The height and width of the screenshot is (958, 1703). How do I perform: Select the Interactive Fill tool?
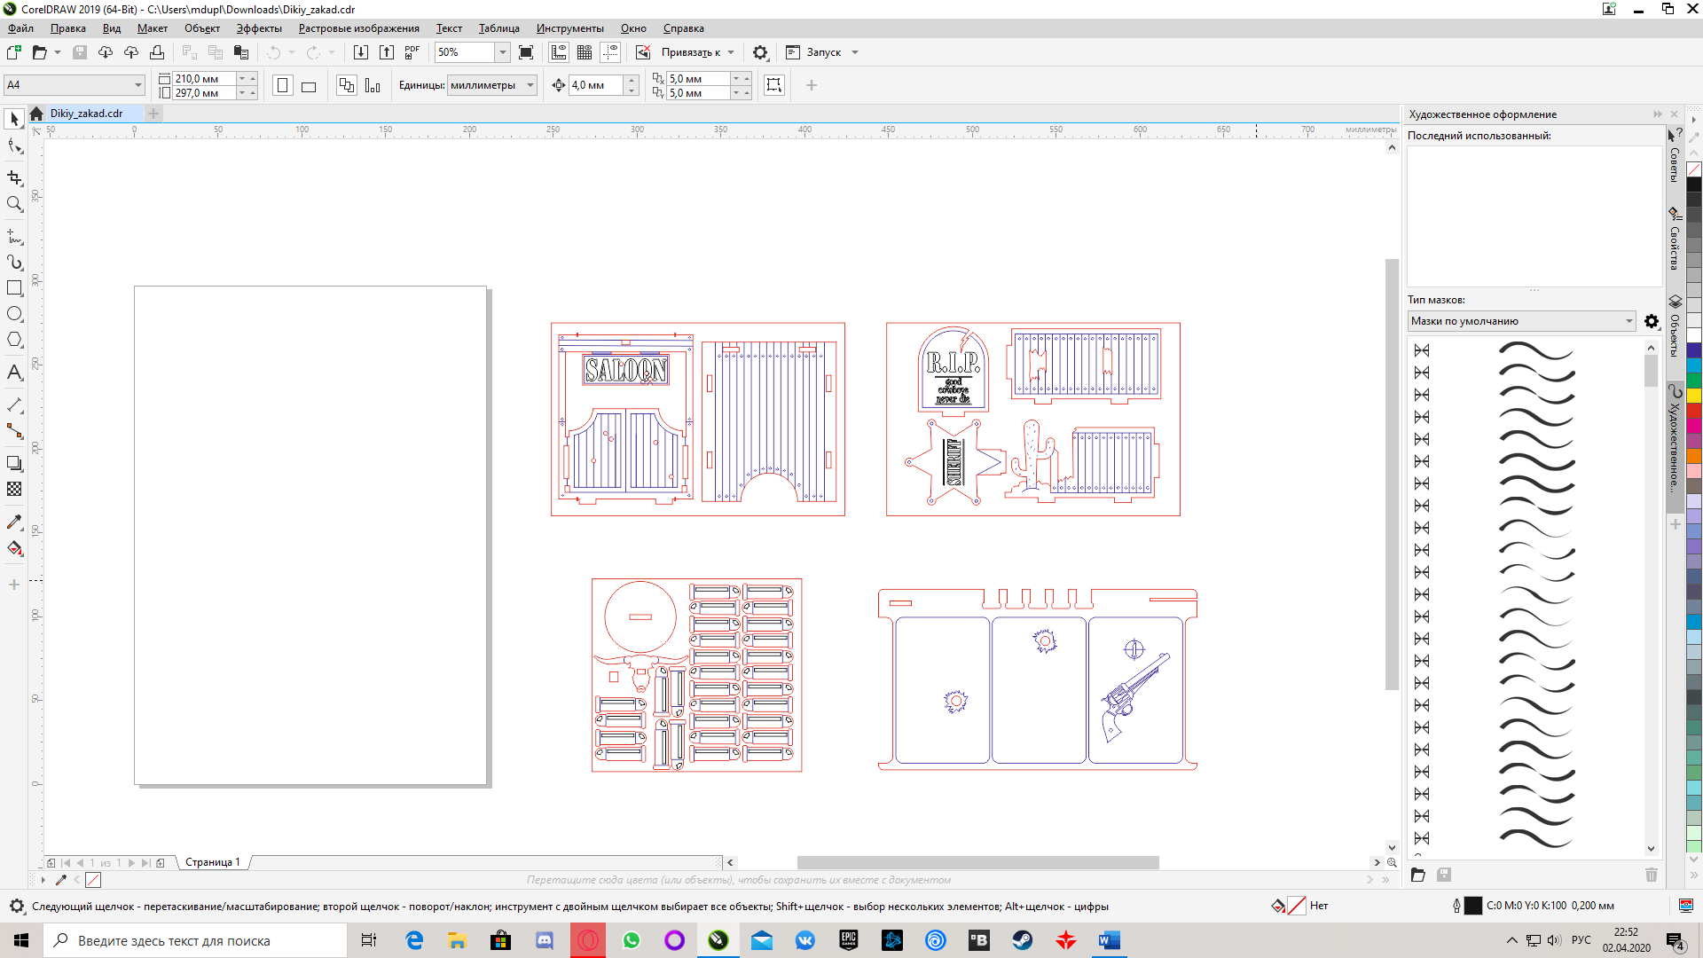point(14,548)
